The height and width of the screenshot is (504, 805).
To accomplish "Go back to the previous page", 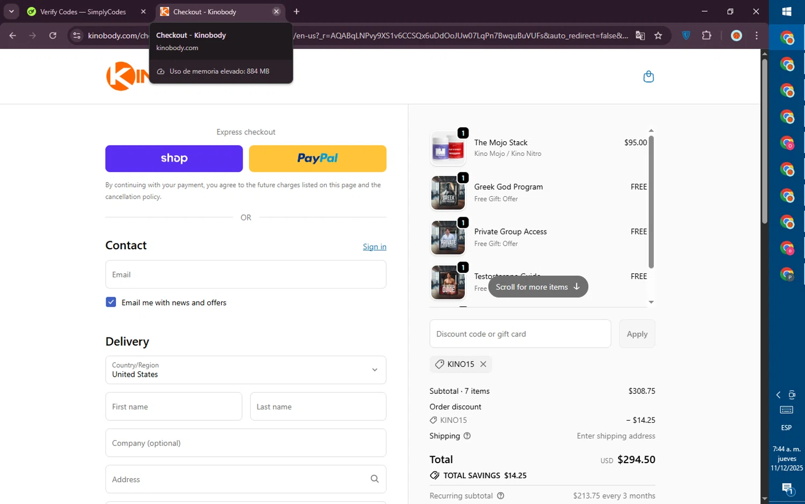I will click(x=13, y=35).
